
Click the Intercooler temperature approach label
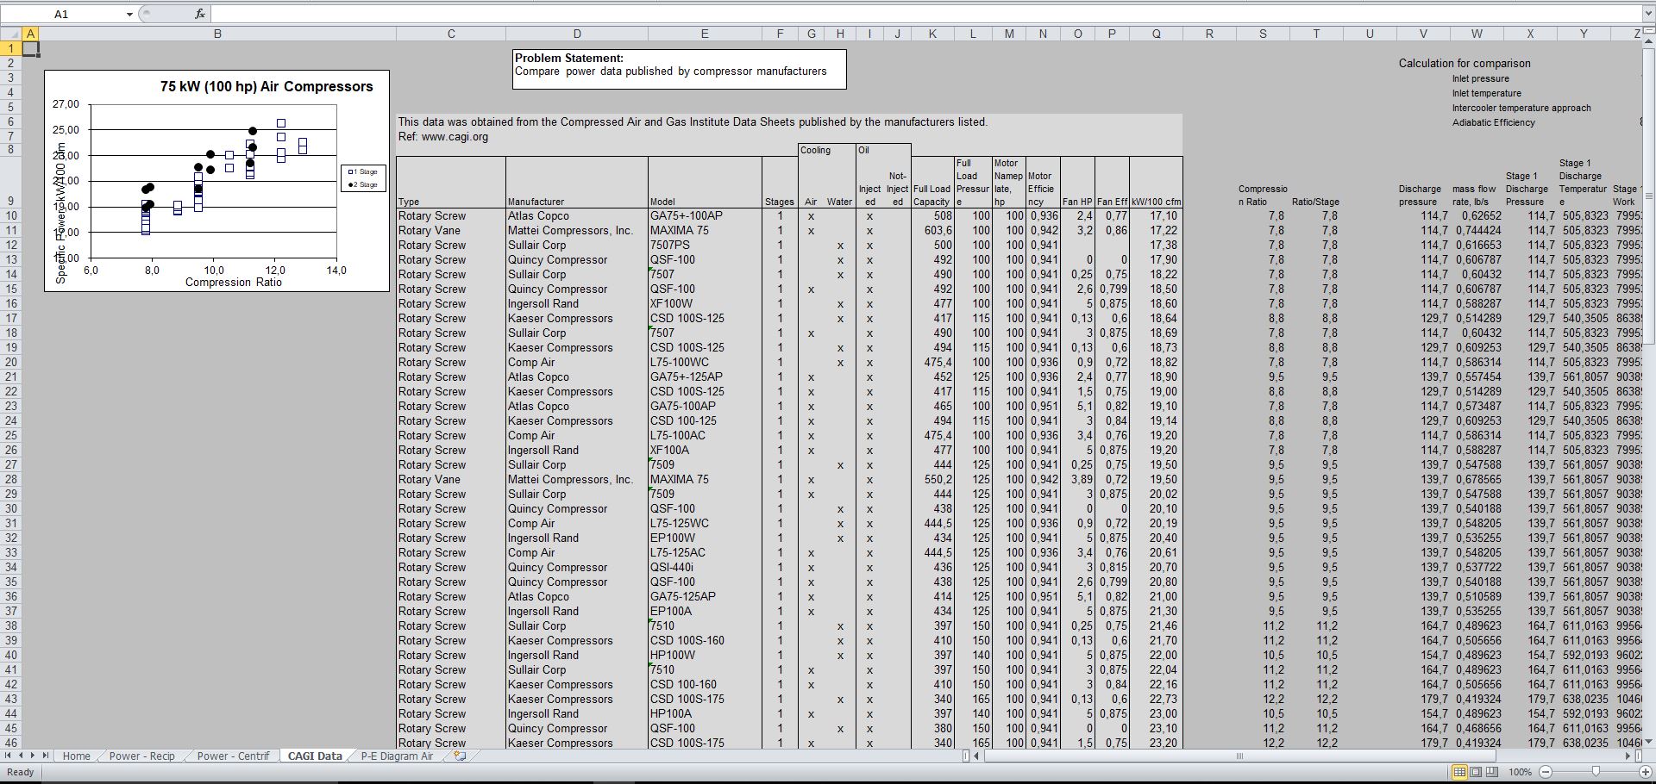[x=1521, y=108]
